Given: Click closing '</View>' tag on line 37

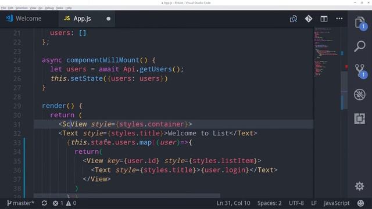Looking at the screenshot, I should click(x=97, y=179).
